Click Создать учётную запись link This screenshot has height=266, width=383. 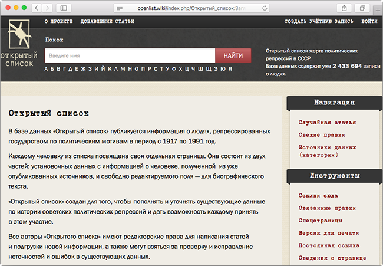click(x=319, y=22)
